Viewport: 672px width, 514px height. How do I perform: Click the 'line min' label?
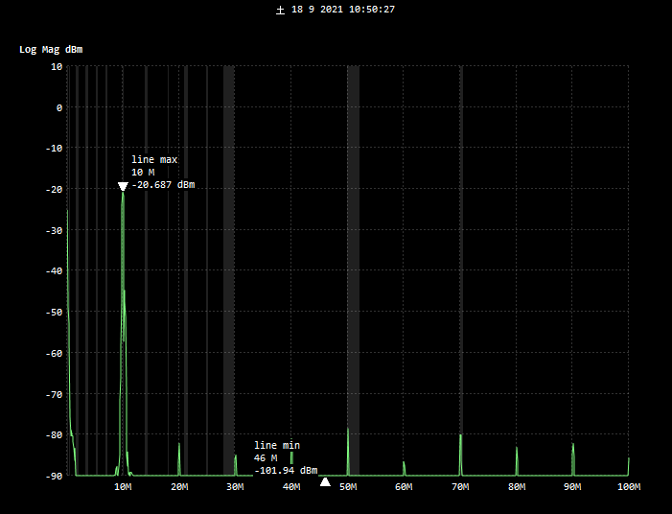pos(277,445)
